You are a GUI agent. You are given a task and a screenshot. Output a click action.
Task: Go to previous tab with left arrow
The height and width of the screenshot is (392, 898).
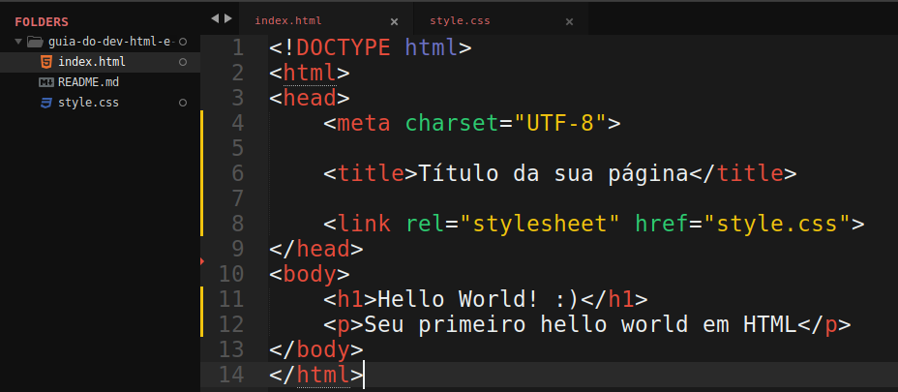pos(215,18)
